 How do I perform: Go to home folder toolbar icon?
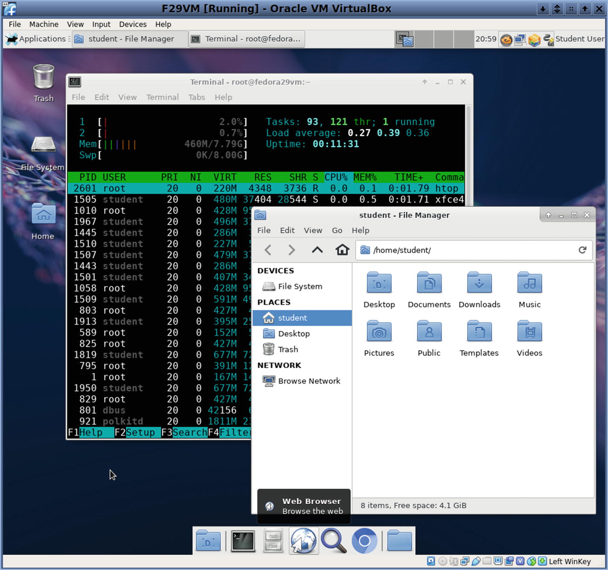(342, 250)
